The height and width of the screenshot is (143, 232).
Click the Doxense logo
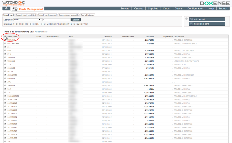215,3
